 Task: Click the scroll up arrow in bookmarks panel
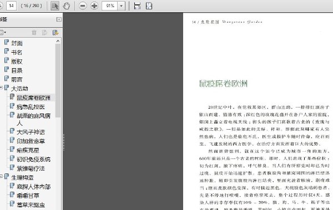coord(58,41)
